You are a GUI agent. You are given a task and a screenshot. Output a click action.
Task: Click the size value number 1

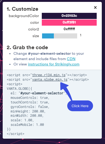pos(81,35)
